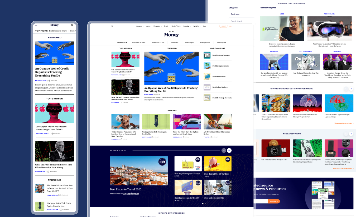Viewport: 356px width, 217px height.
Task: Expand the Loans nav dropdown
Action: (x=148, y=26)
